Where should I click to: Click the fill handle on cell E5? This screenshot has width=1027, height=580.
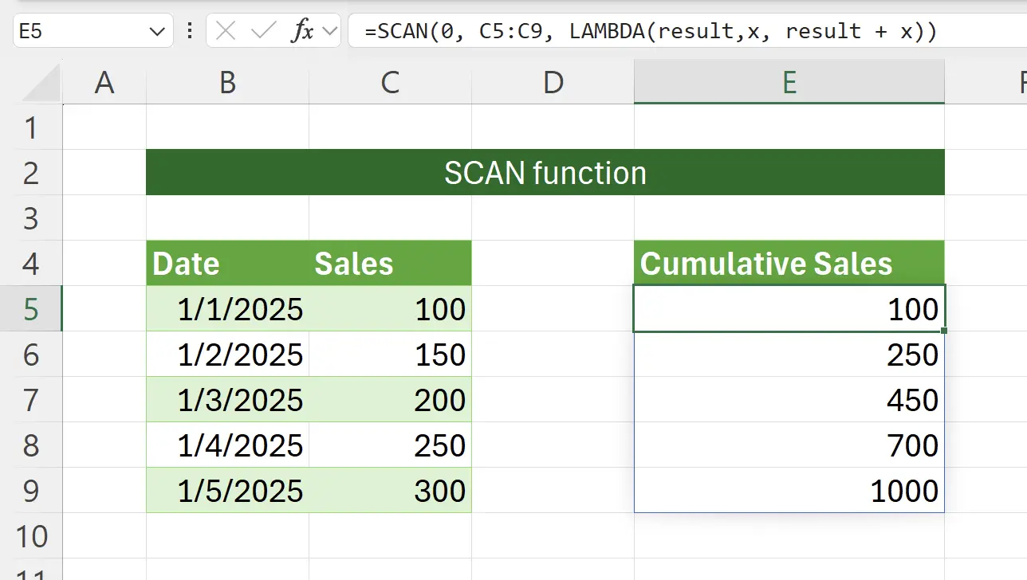[943, 329]
